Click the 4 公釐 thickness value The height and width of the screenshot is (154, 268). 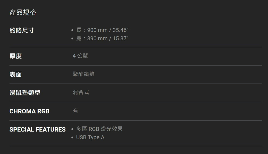[x=80, y=56]
